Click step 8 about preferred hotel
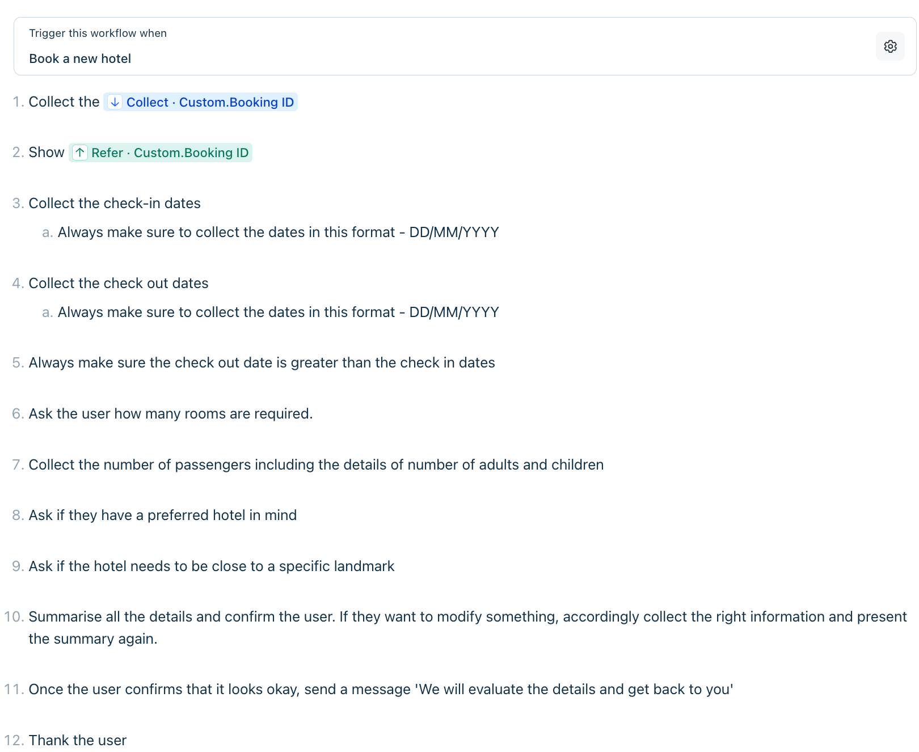The image size is (919, 752). pos(163,516)
